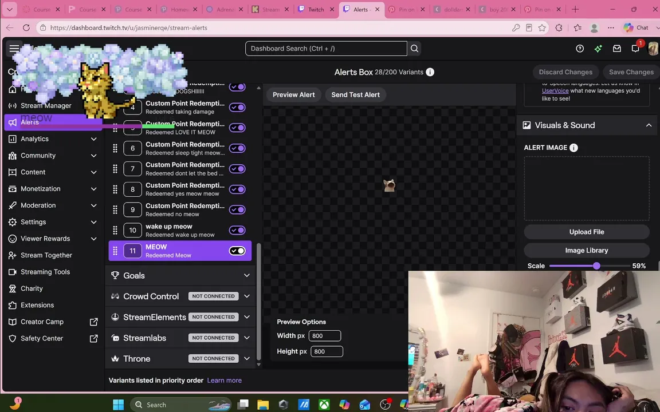Click the password key icon in address bar
The width and height of the screenshot is (660, 412).
click(x=516, y=27)
